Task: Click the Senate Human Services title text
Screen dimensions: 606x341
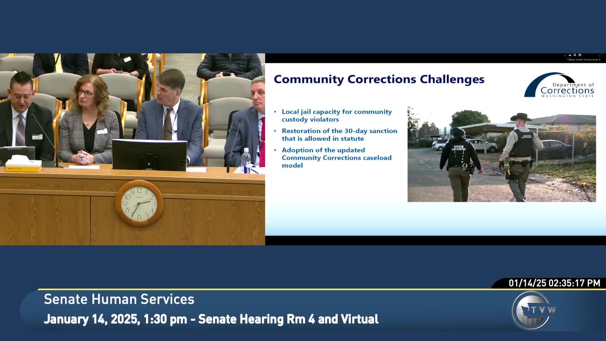Action: (x=119, y=299)
